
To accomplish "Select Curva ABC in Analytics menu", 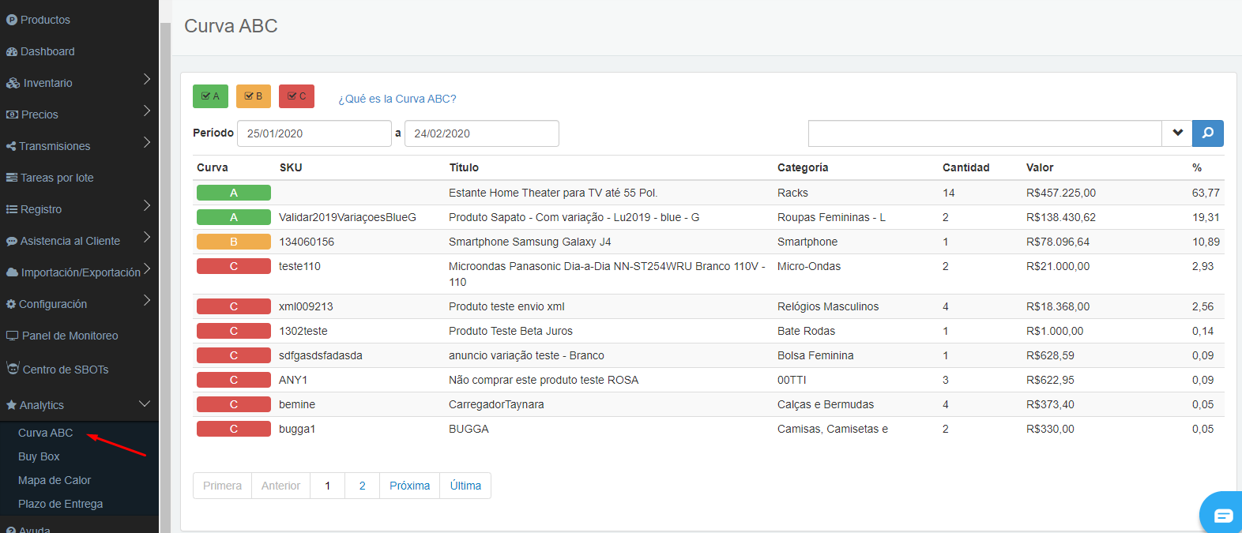I will (x=46, y=433).
